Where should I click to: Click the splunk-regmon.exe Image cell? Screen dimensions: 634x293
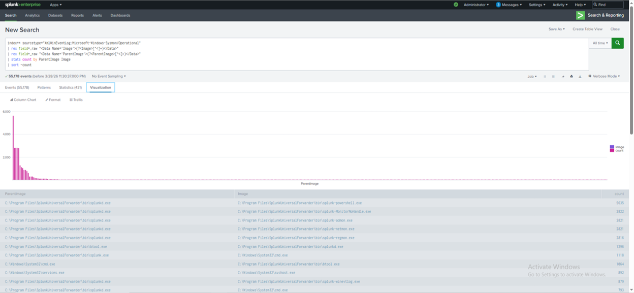click(296, 238)
